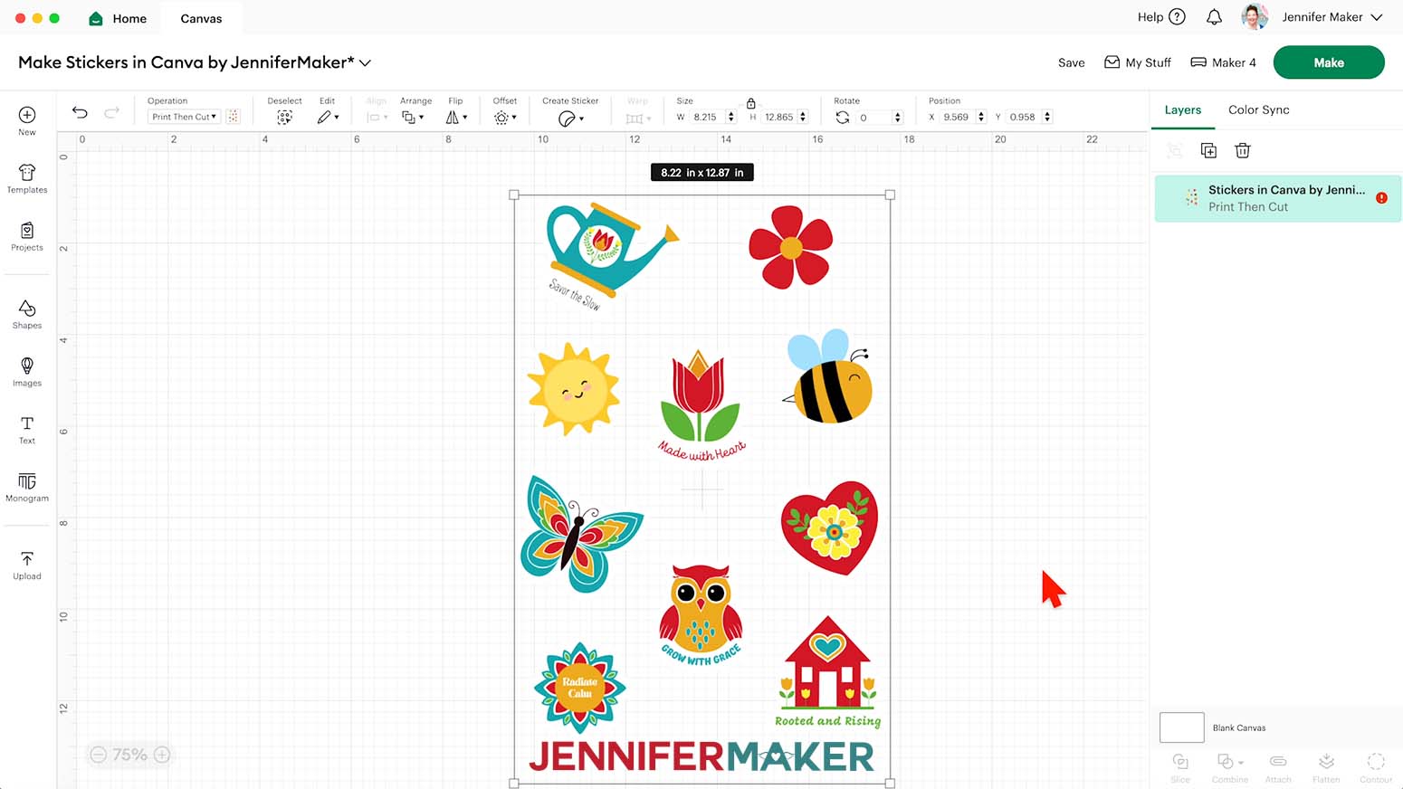This screenshot has width=1403, height=789.
Task: Click the Jennifer Maker profile avatar
Action: 1255,17
